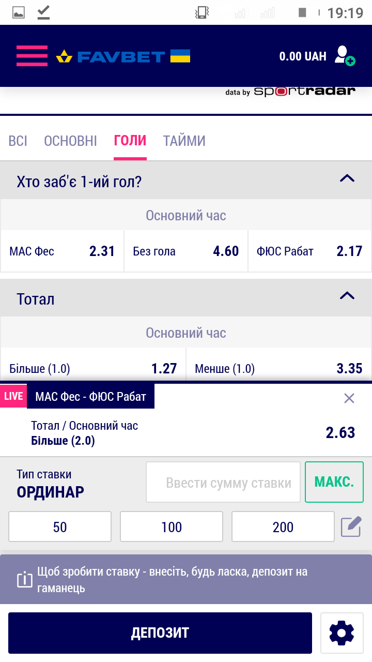Screen dimensions: 372x662
Task: Choose the 50 quick stake
Action: pos(60,527)
